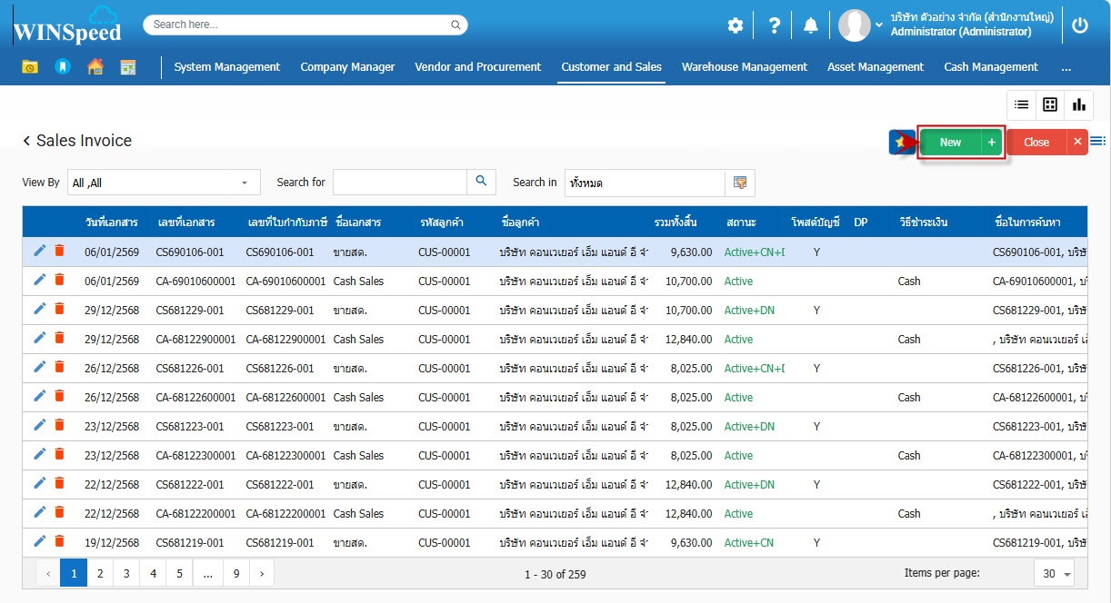Expand the View By dropdown
The image size is (1111, 603).
(244, 183)
